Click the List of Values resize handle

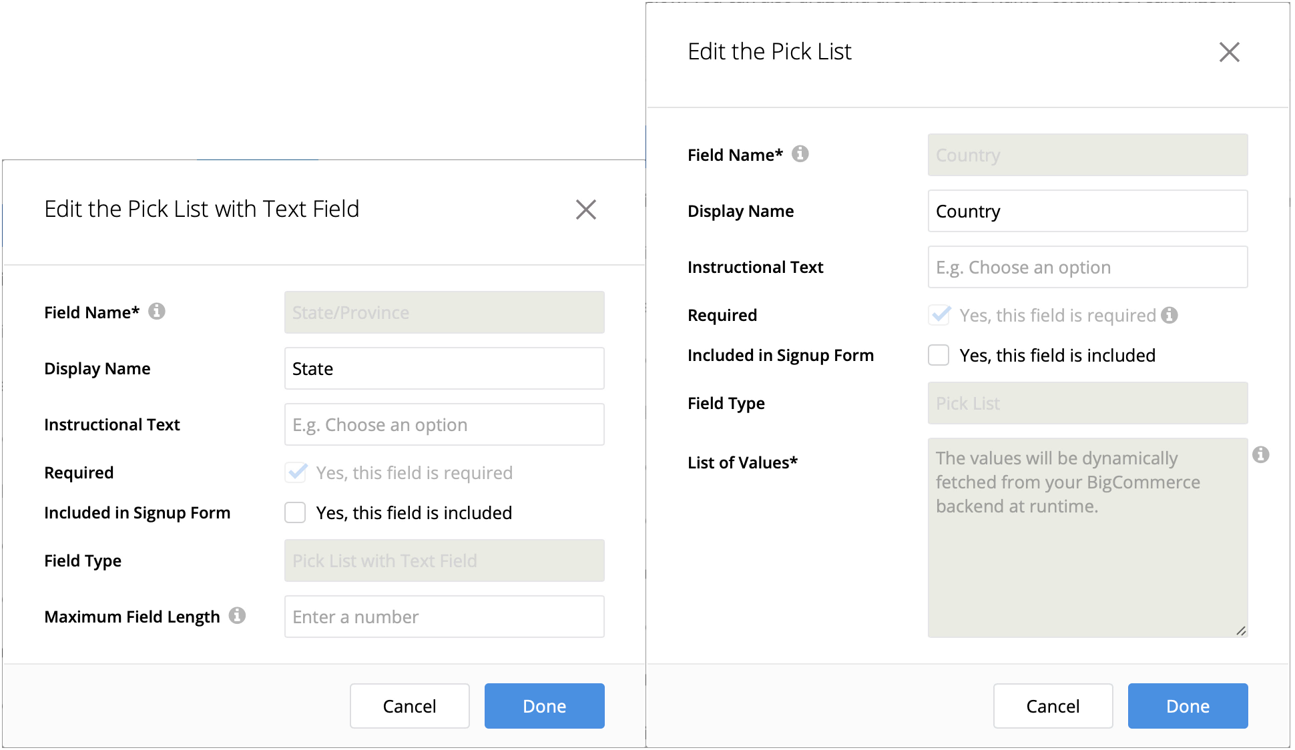(1241, 631)
